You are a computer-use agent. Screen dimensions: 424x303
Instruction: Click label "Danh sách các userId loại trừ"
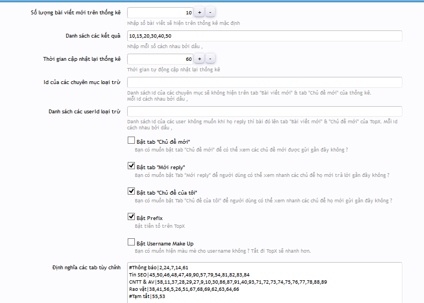pos(85,112)
